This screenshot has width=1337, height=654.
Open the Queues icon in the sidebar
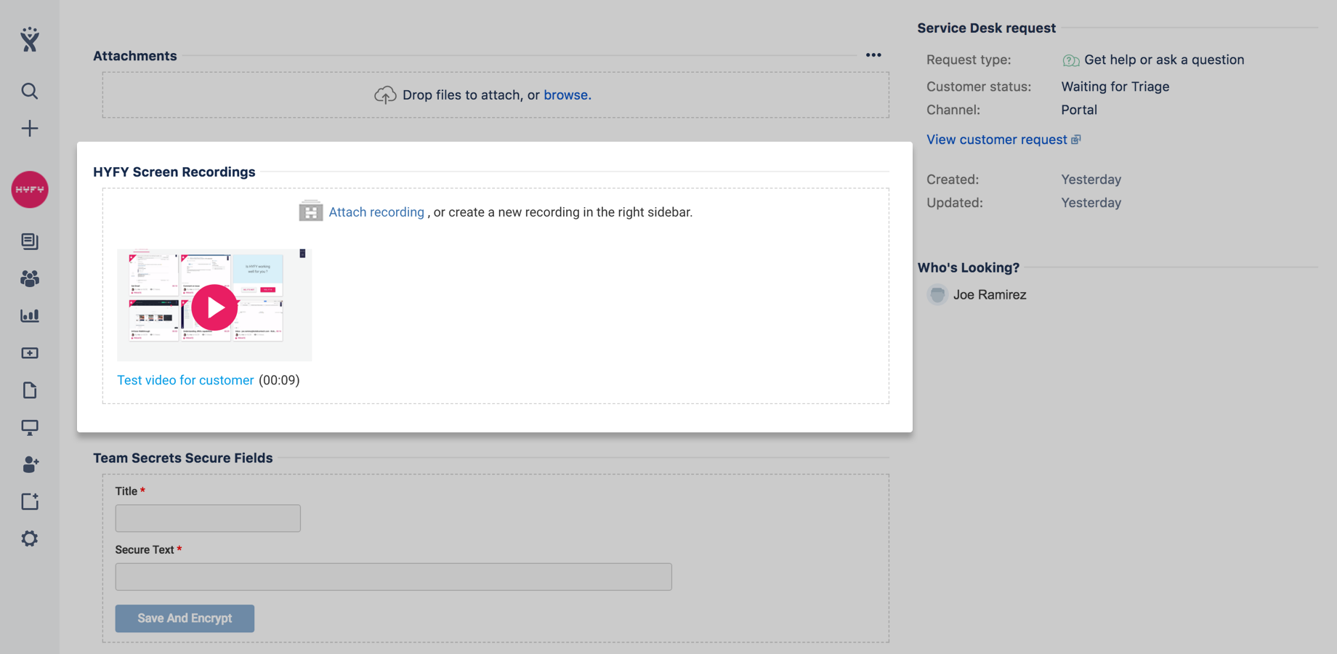[30, 241]
